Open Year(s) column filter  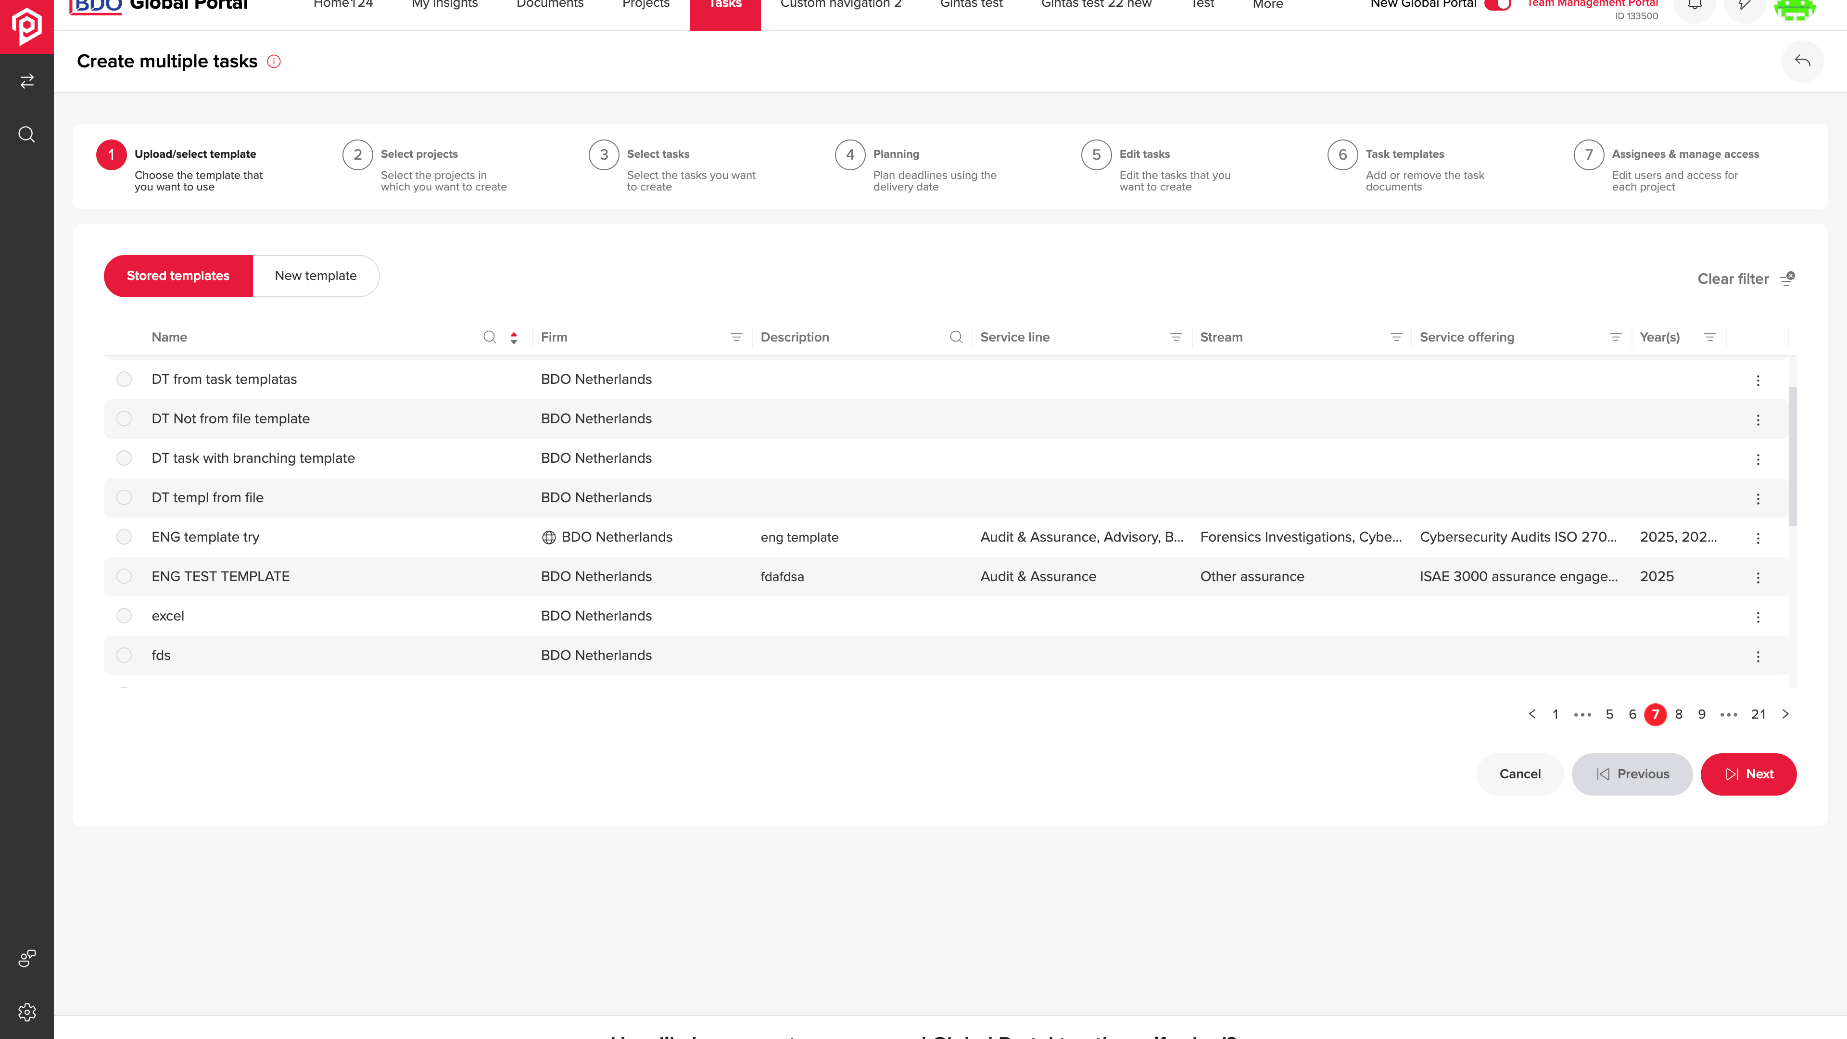coord(1710,337)
